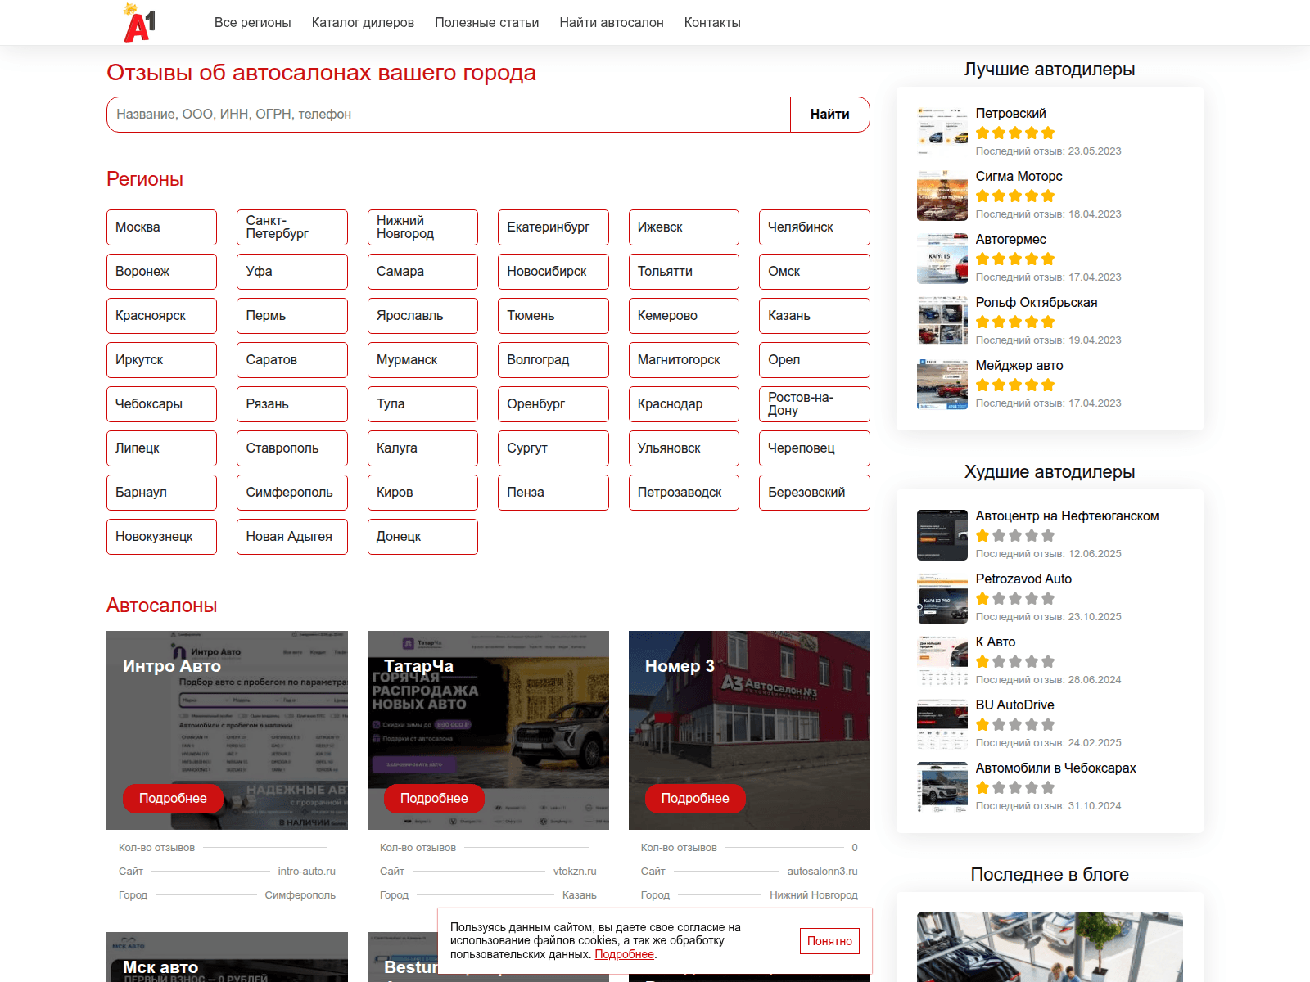The width and height of the screenshot is (1310, 982).
Task: Open the Петровский dealer link
Action: [x=1010, y=114]
